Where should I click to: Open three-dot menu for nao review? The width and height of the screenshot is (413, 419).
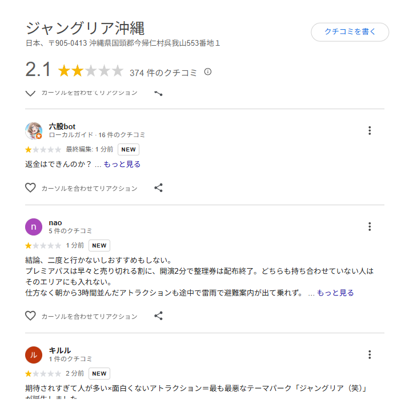370,226
